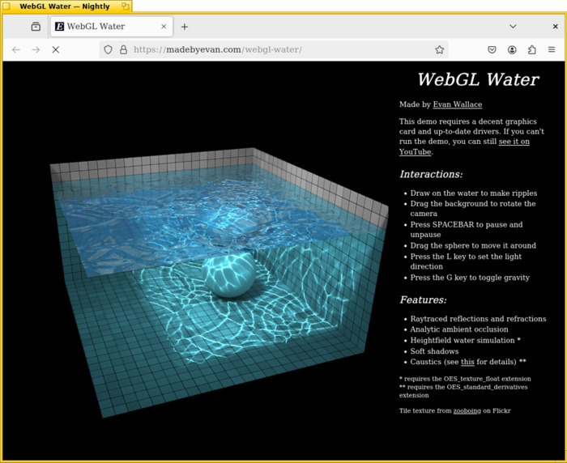Go back to previous page
Image resolution: width=567 pixels, height=463 pixels.
[16, 49]
